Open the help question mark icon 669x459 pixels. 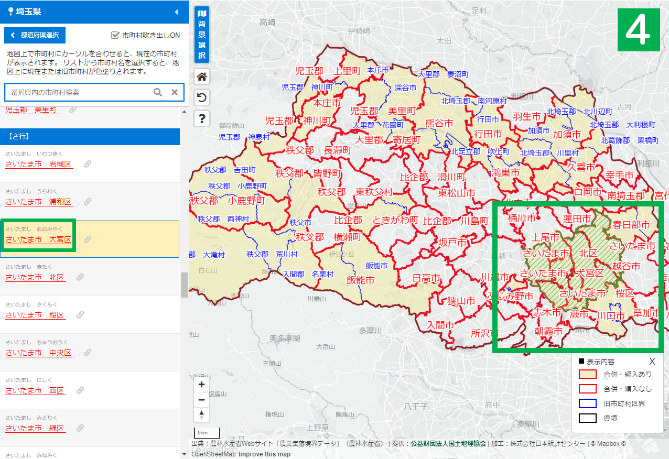coord(202,119)
